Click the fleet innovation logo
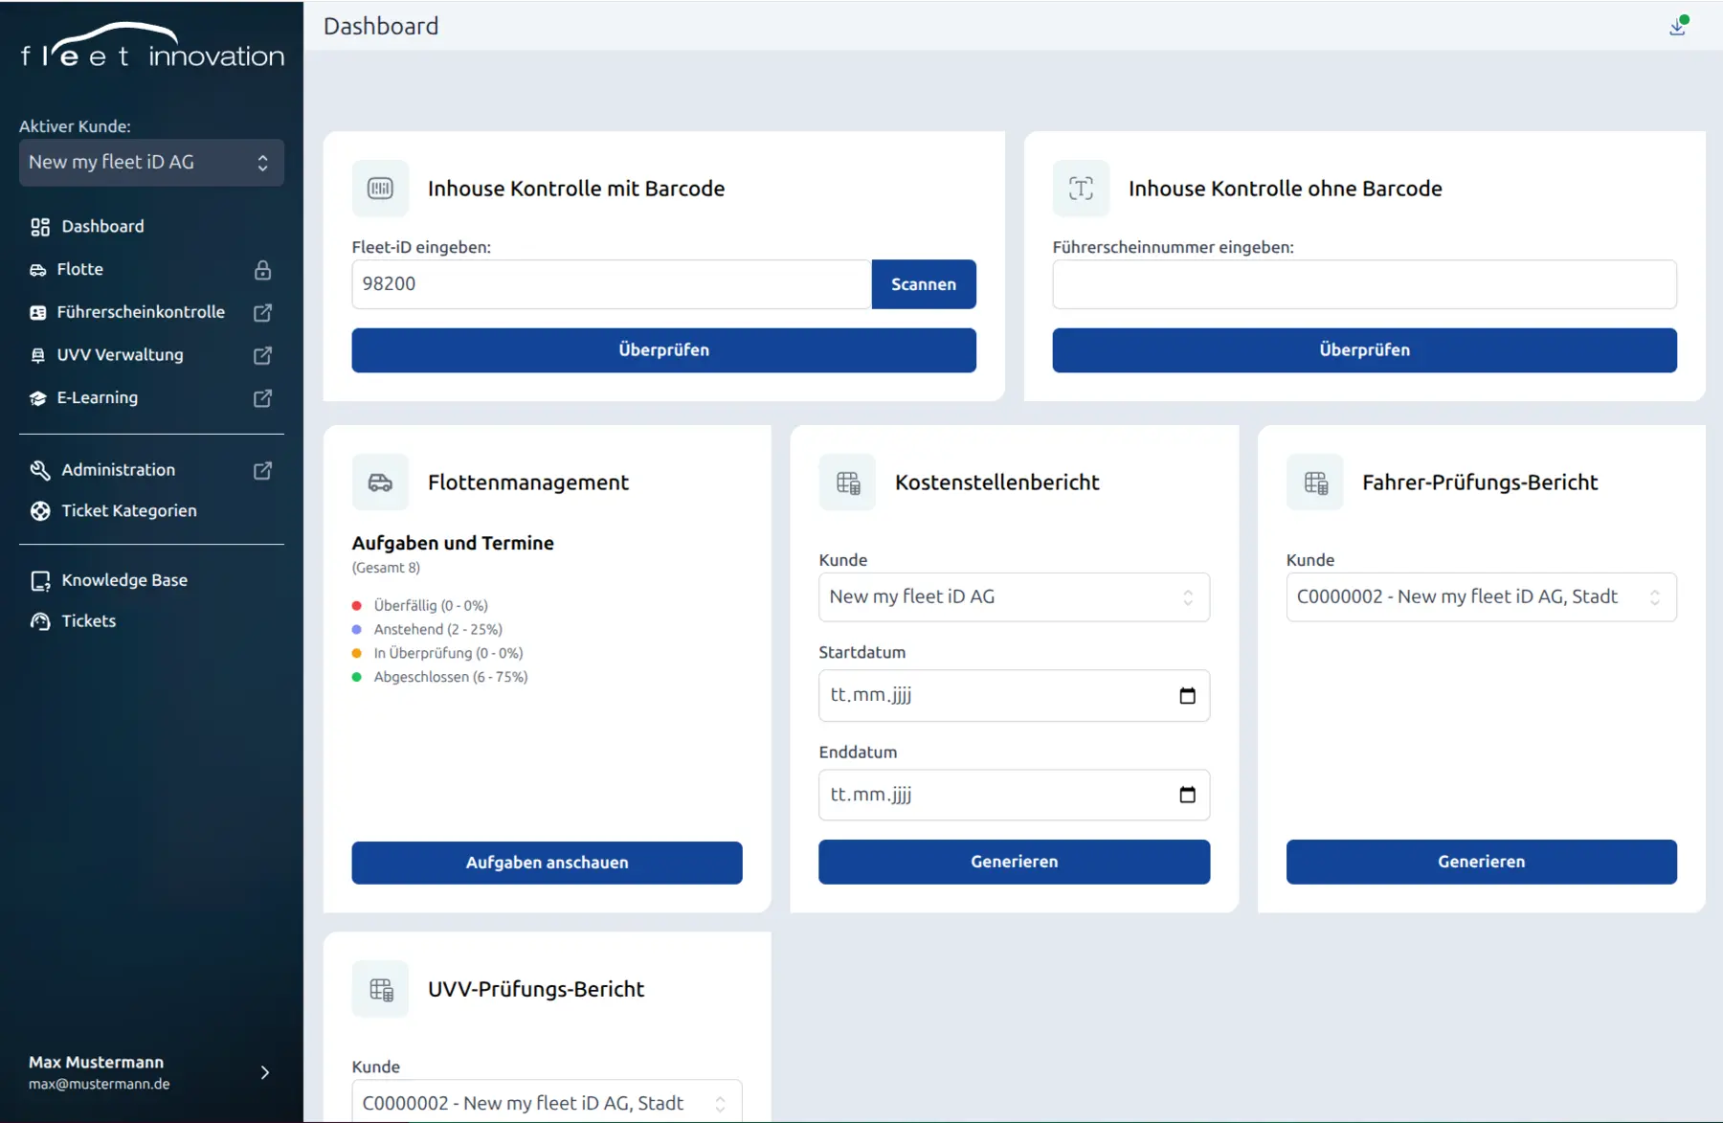 153,46
